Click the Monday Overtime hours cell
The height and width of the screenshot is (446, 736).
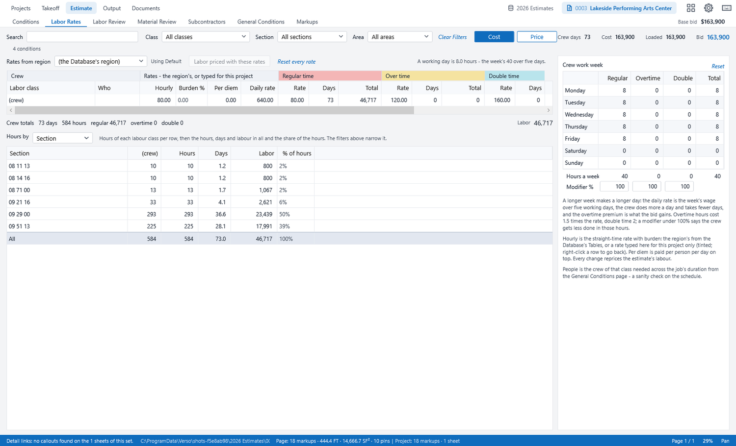(x=647, y=91)
